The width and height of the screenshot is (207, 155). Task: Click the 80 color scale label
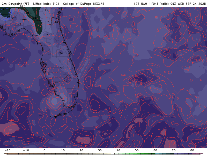[x=192, y=150]
